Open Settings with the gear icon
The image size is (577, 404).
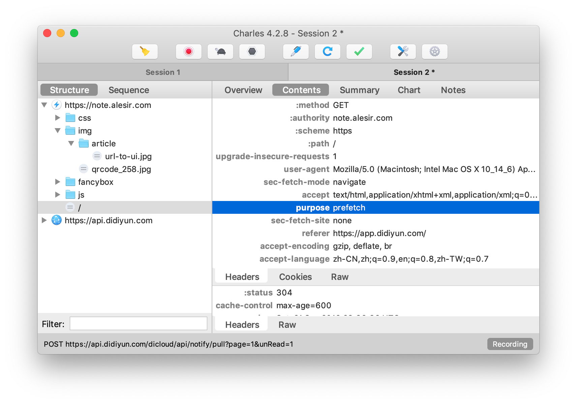pos(435,52)
